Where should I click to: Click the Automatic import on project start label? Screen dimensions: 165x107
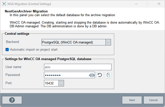(34, 50)
